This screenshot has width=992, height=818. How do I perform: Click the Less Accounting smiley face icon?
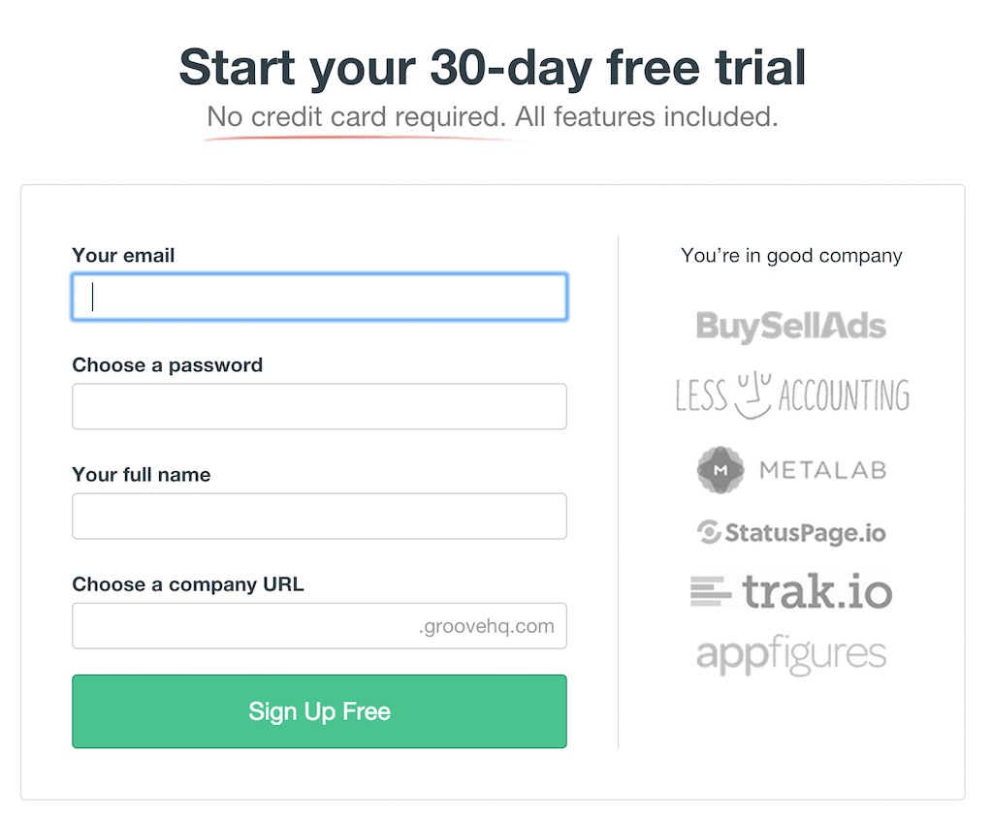pyautogui.click(x=752, y=395)
